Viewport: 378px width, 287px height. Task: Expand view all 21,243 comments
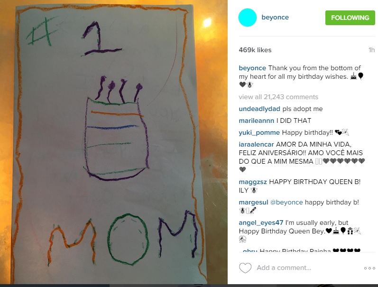(x=278, y=97)
